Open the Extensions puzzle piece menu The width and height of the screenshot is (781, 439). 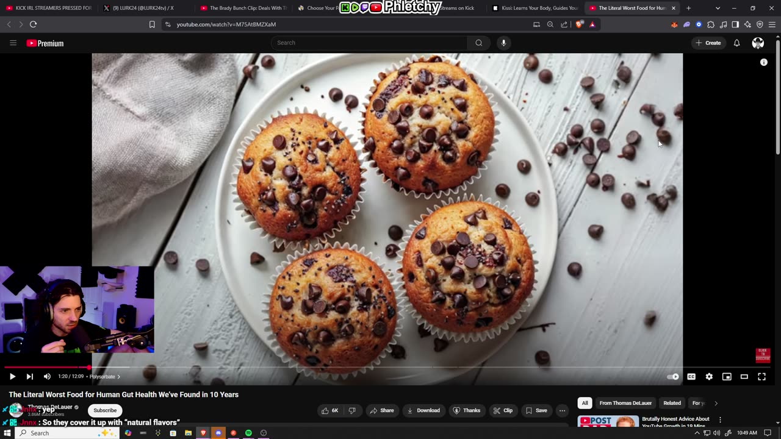pyautogui.click(x=711, y=24)
